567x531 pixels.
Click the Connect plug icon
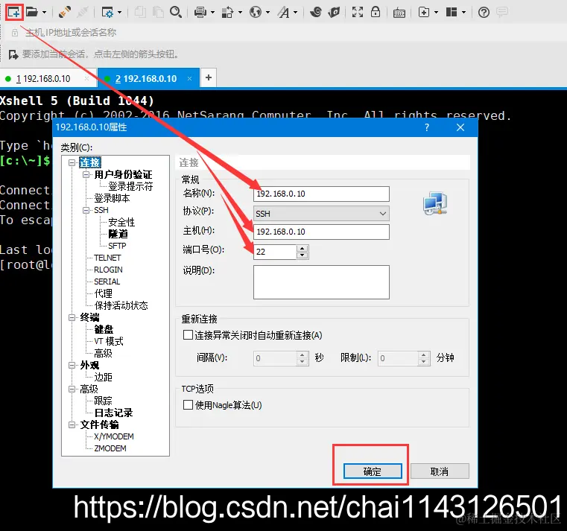tap(64, 13)
